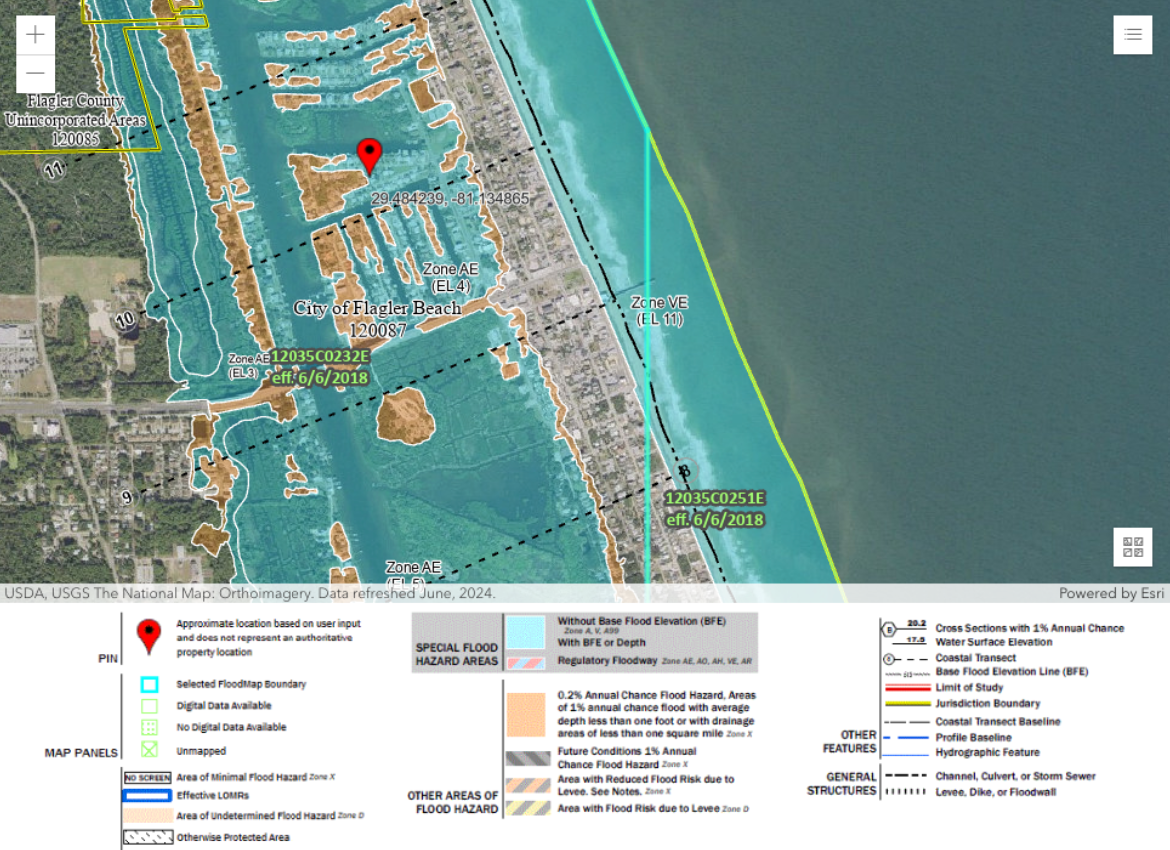The width and height of the screenshot is (1170, 850).
Task: Click the OTHER AREAS OF FLOOD HAZARD heading
Action: (453, 802)
